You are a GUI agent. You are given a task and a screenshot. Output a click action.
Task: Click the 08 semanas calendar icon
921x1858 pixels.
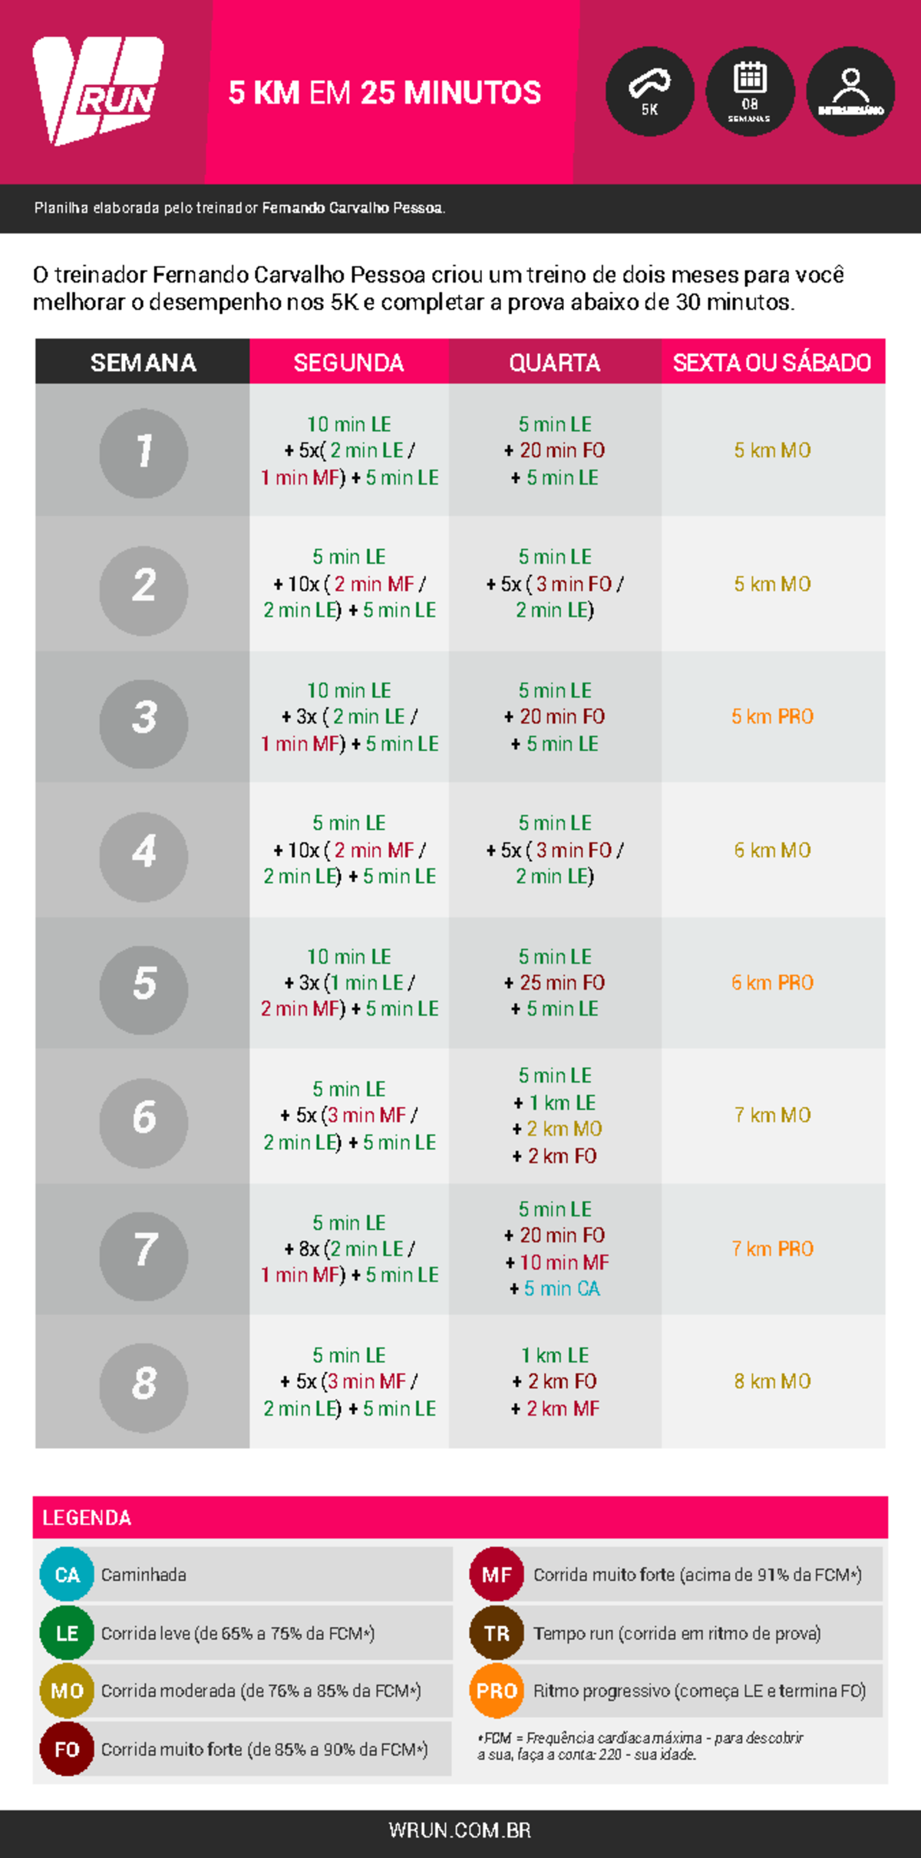[749, 91]
